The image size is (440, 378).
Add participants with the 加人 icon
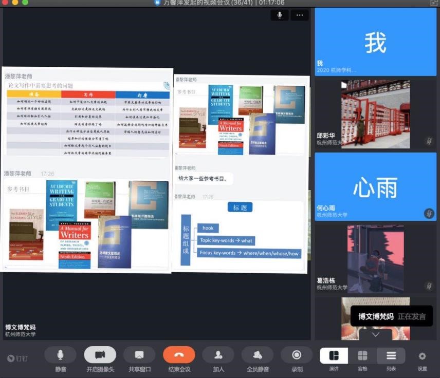point(218,355)
